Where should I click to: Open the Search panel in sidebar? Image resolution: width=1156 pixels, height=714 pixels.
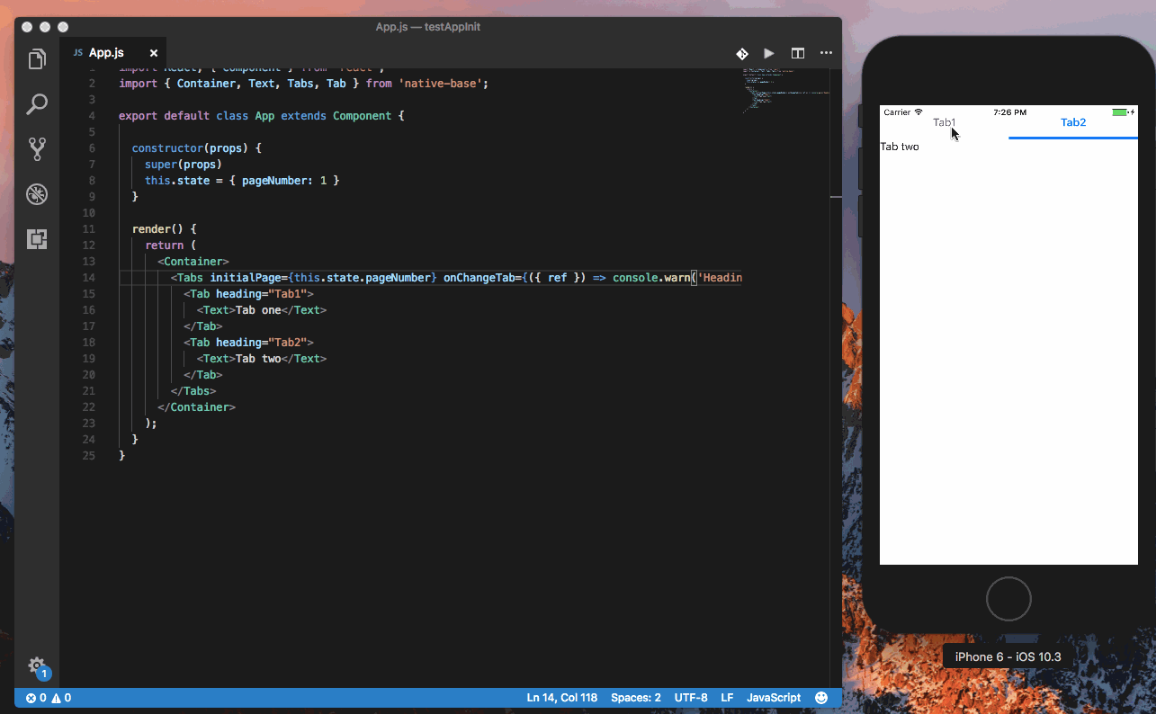pos(37,104)
